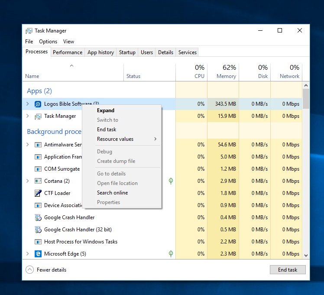Click the Microsoft Edge icon

click(38, 254)
